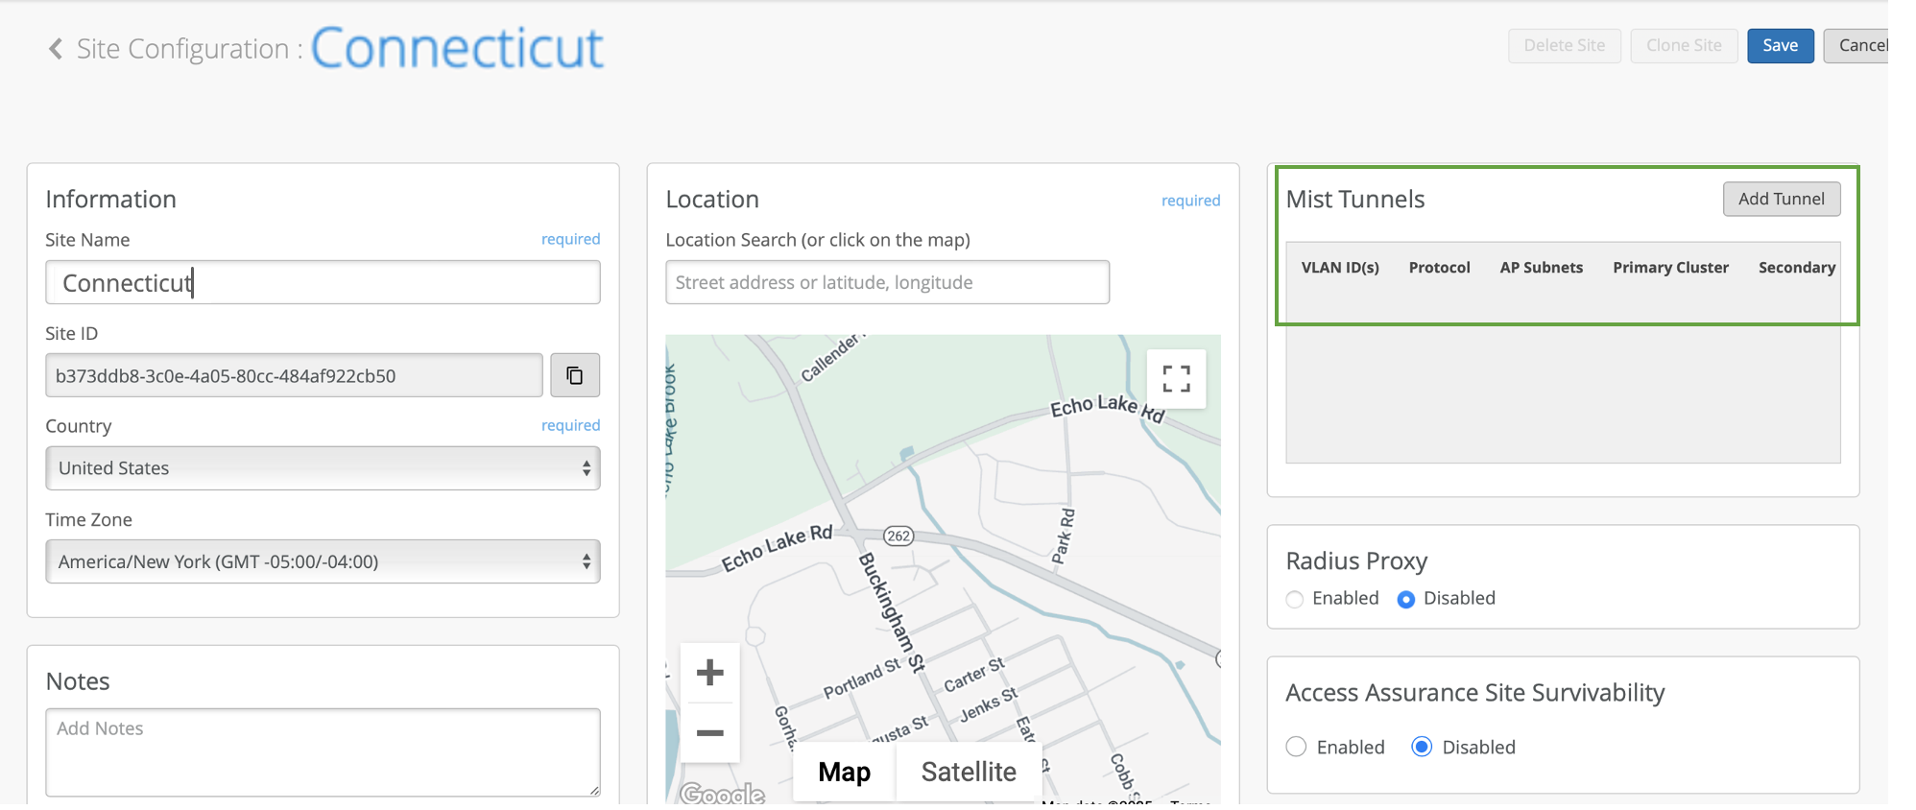
Task: Toggle the map fullscreen view
Action: point(1176,379)
